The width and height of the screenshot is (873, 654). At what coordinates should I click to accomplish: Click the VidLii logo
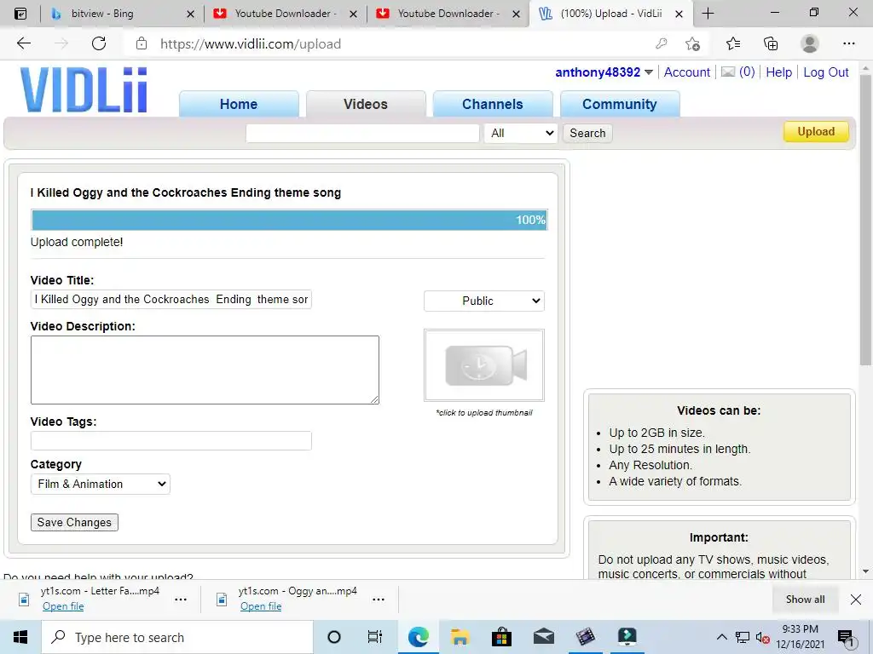click(x=84, y=89)
